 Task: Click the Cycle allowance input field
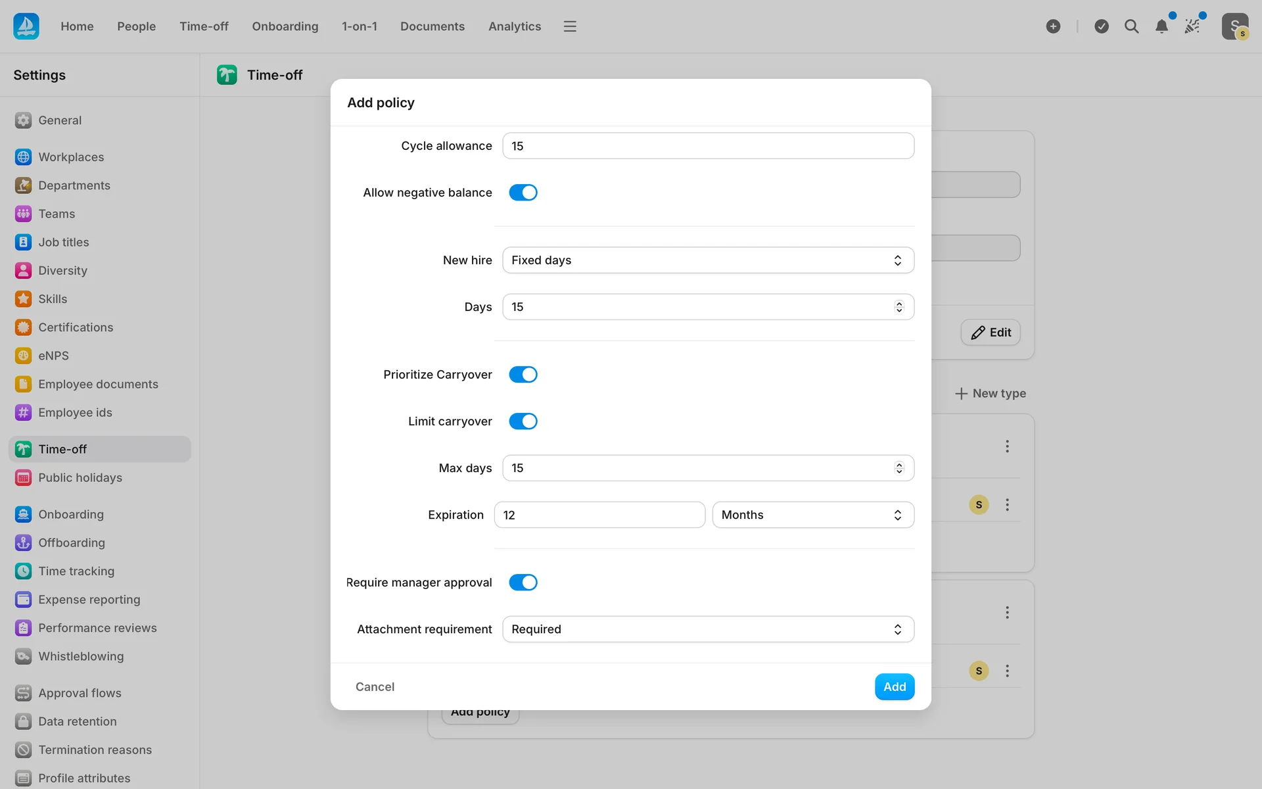[x=708, y=146]
